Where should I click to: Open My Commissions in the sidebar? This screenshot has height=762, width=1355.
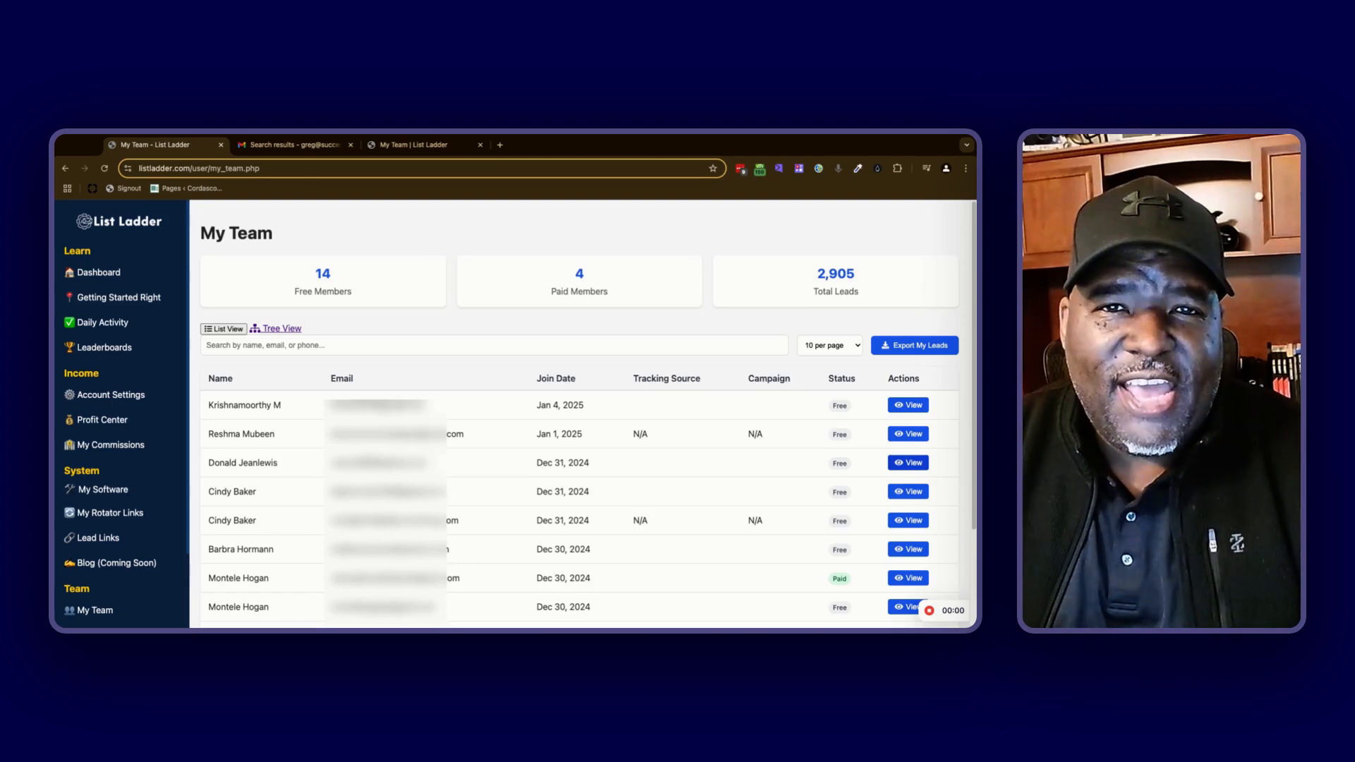tap(110, 445)
